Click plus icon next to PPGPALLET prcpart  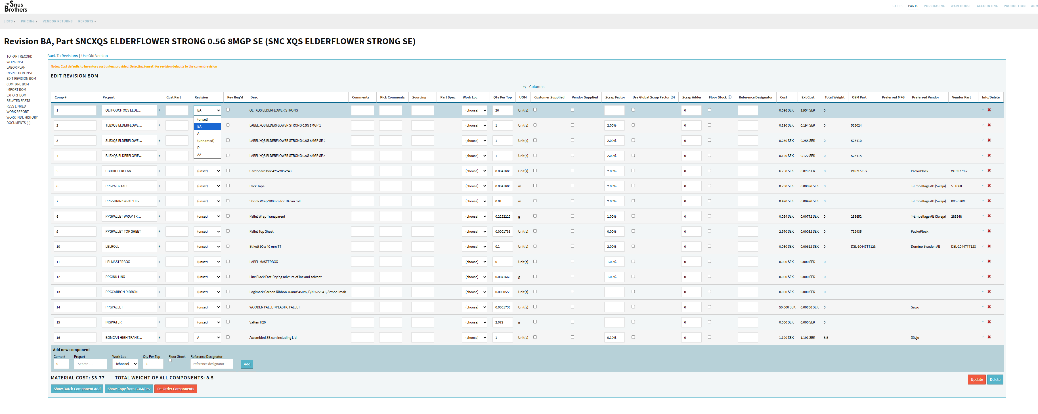tap(159, 307)
